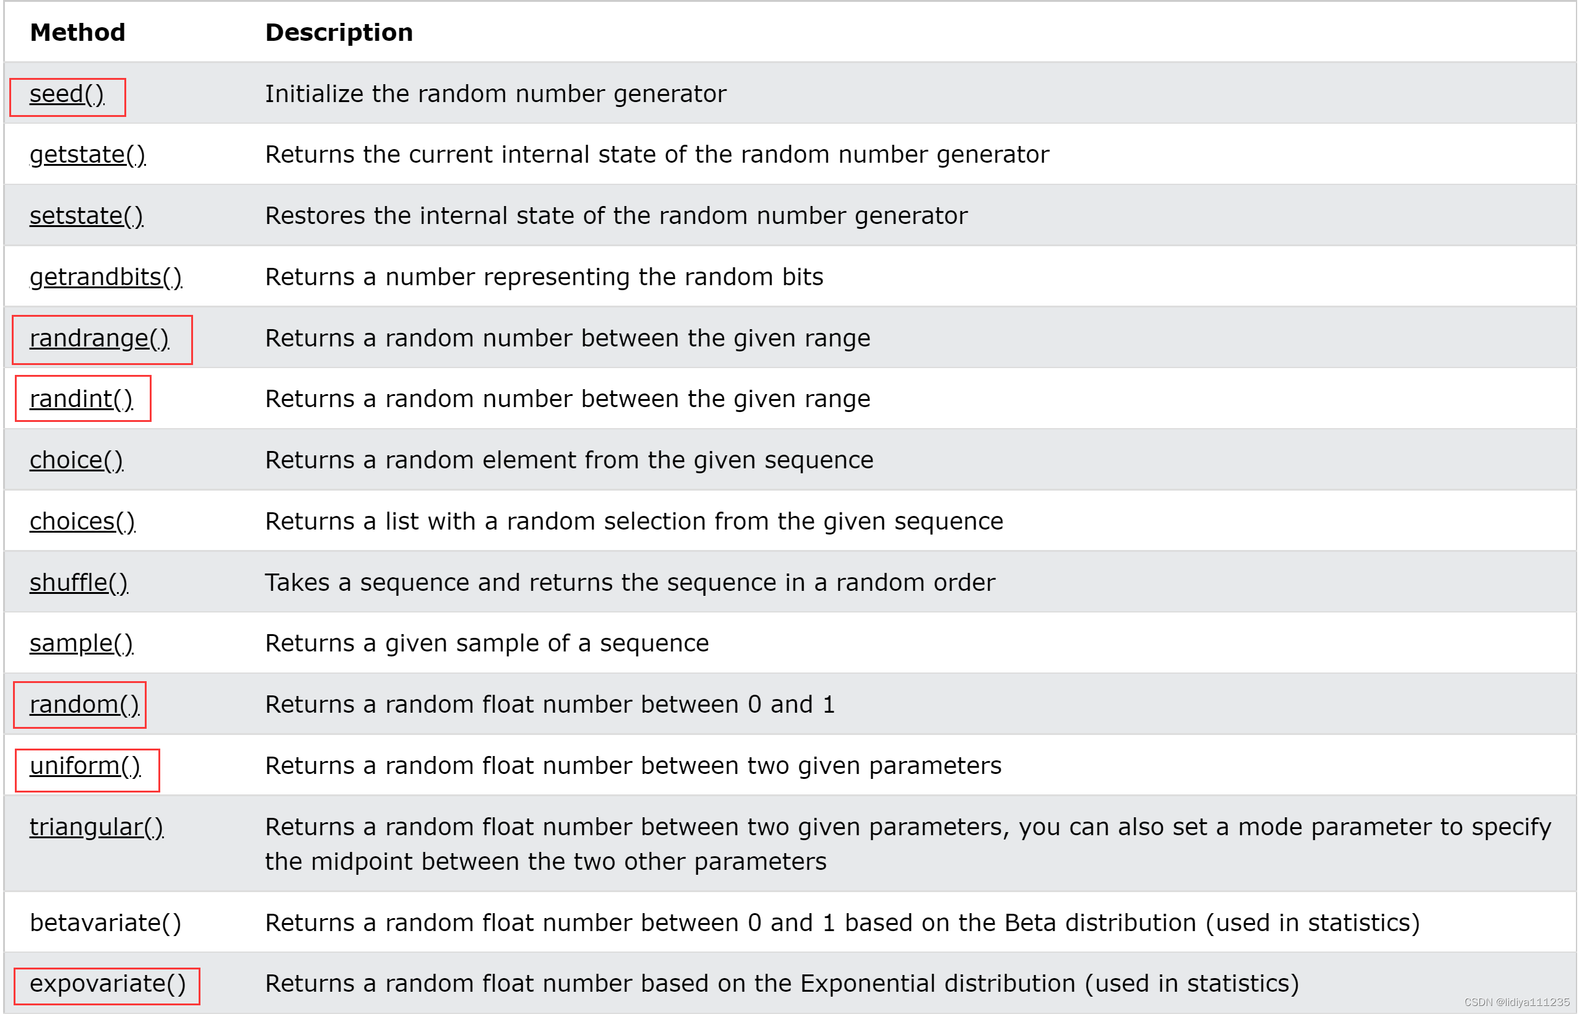Open the getstate() method link
Screen dimensions: 1579x1014
tap(88, 155)
